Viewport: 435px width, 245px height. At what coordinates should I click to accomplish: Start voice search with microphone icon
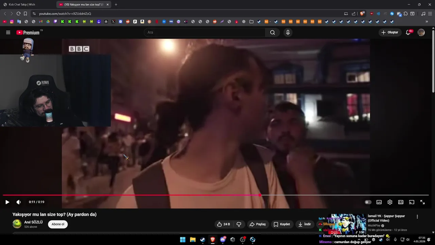[x=288, y=32]
